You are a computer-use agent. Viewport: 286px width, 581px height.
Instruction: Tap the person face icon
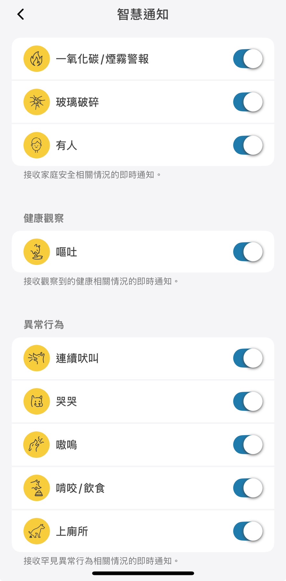tap(37, 145)
